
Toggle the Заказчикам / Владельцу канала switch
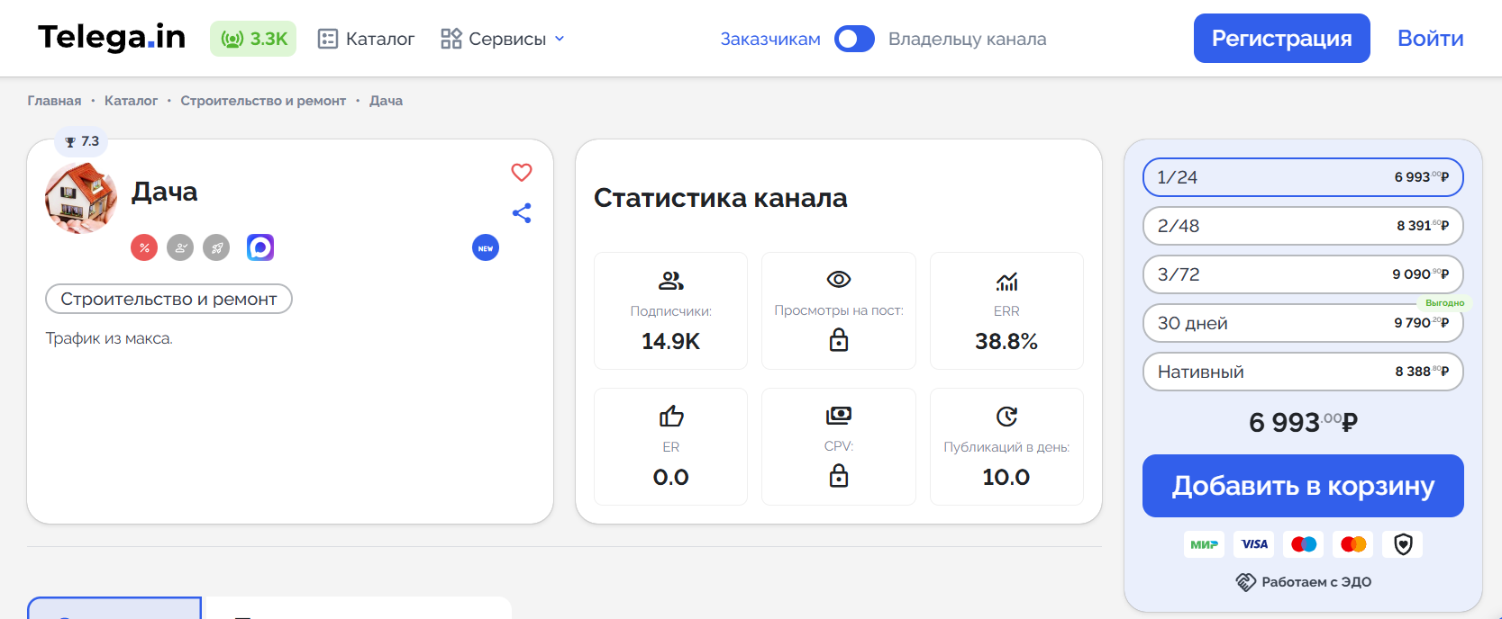(853, 39)
